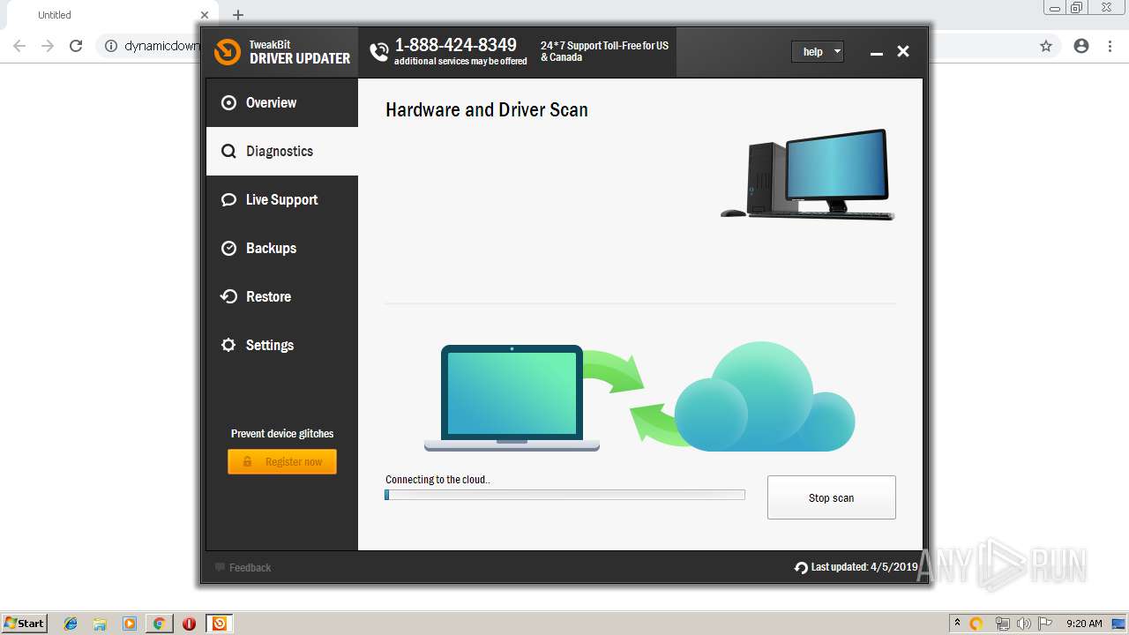Click the volume speaker tray icon
The image size is (1129, 635).
click(1023, 624)
